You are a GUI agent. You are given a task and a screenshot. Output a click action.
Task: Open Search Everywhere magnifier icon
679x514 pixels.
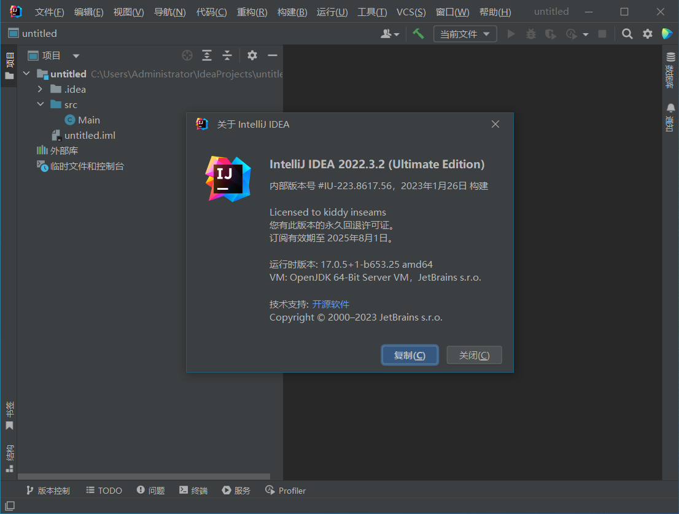point(627,34)
